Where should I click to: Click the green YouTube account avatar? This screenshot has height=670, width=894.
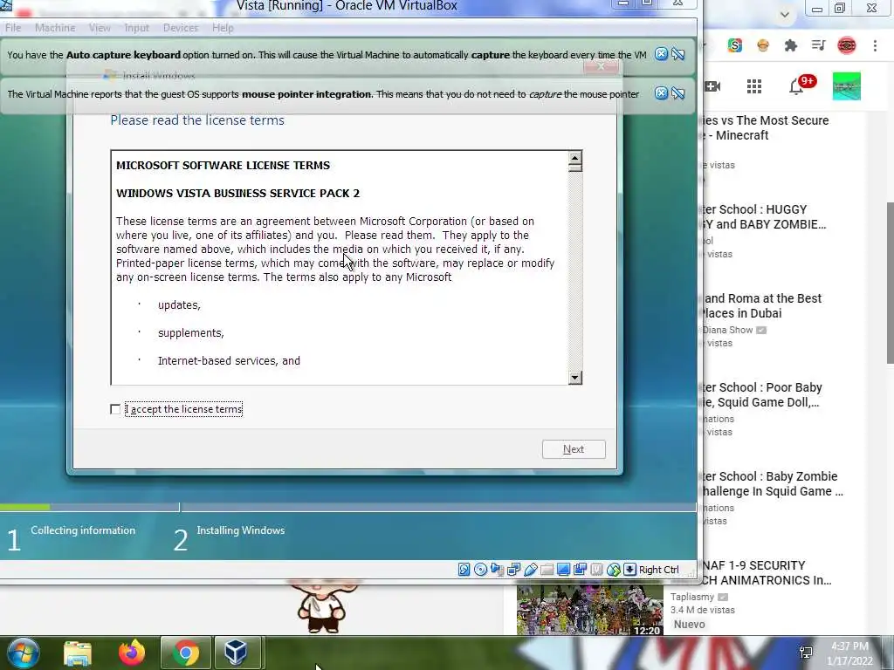(847, 86)
